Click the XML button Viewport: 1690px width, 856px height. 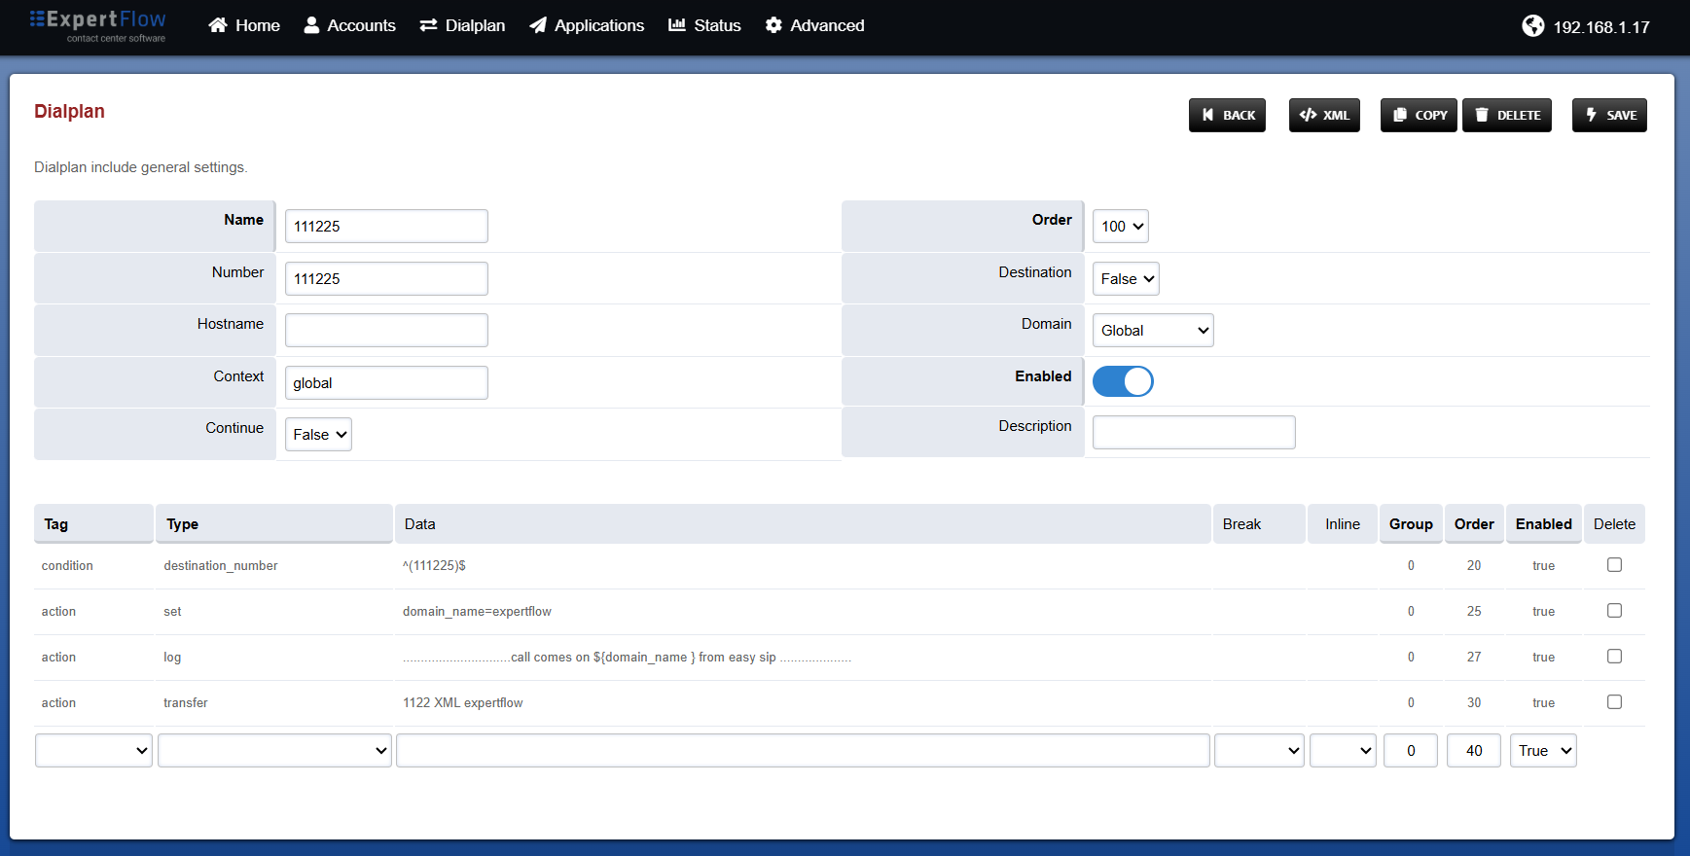[x=1324, y=115]
